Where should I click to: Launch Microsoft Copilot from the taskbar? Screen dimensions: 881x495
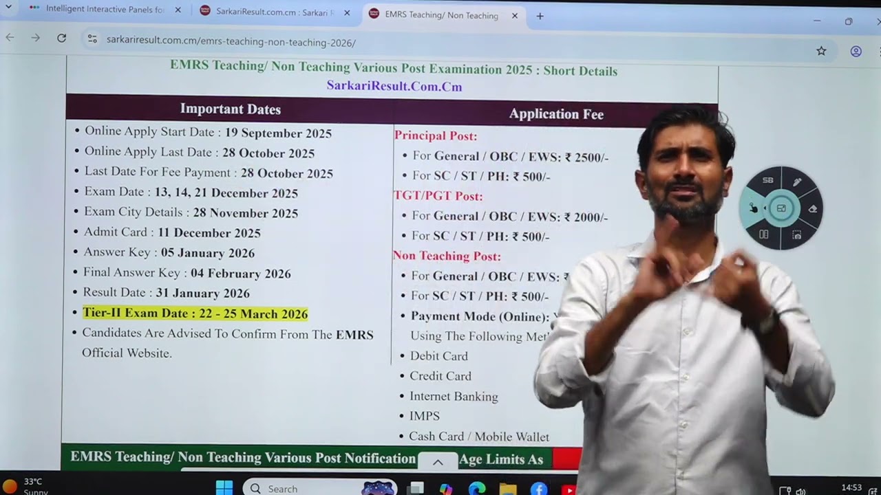click(x=446, y=489)
